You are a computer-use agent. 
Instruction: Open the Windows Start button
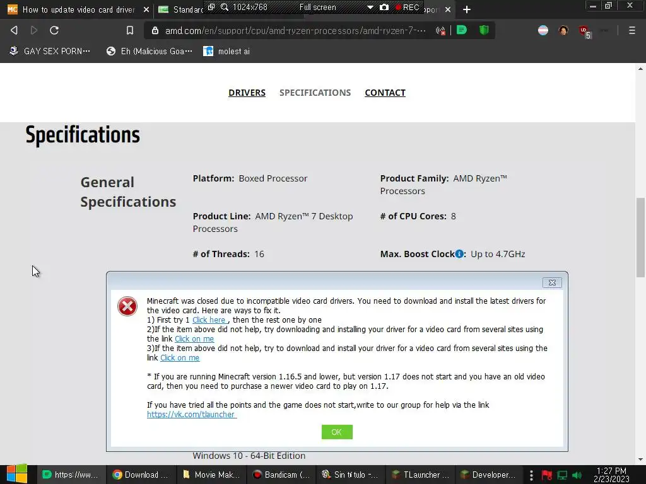tap(17, 474)
